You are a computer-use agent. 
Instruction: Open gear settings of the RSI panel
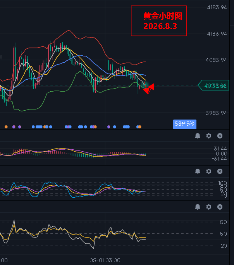[208, 207]
